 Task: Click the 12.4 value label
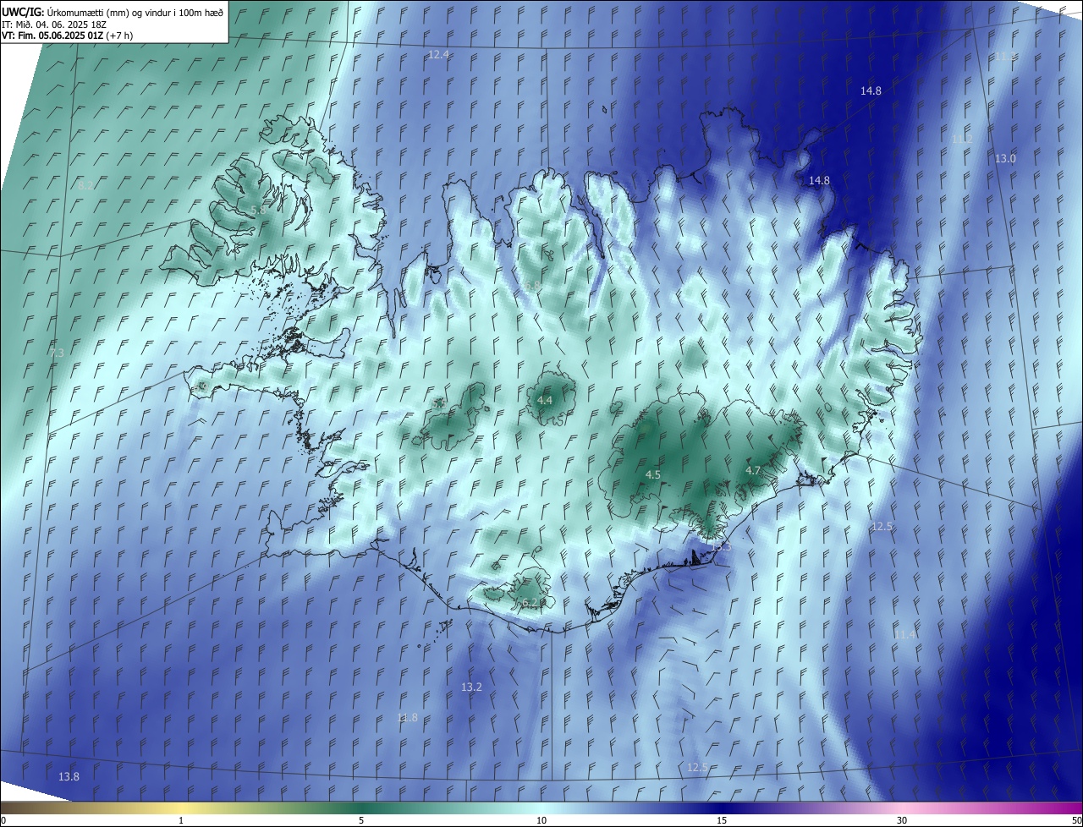[x=438, y=54]
